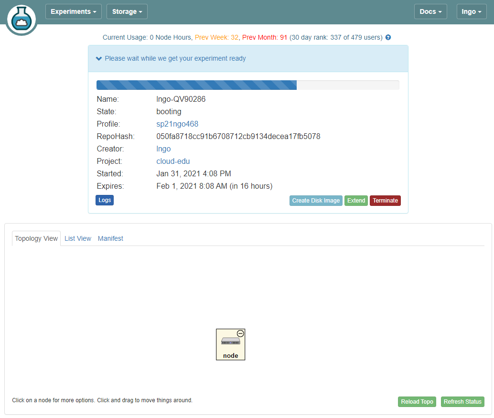Open the Manifest tab
The width and height of the screenshot is (494, 418).
pos(110,238)
